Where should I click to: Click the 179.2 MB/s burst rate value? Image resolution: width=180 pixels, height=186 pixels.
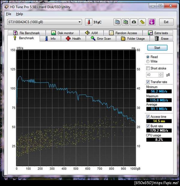159,131
